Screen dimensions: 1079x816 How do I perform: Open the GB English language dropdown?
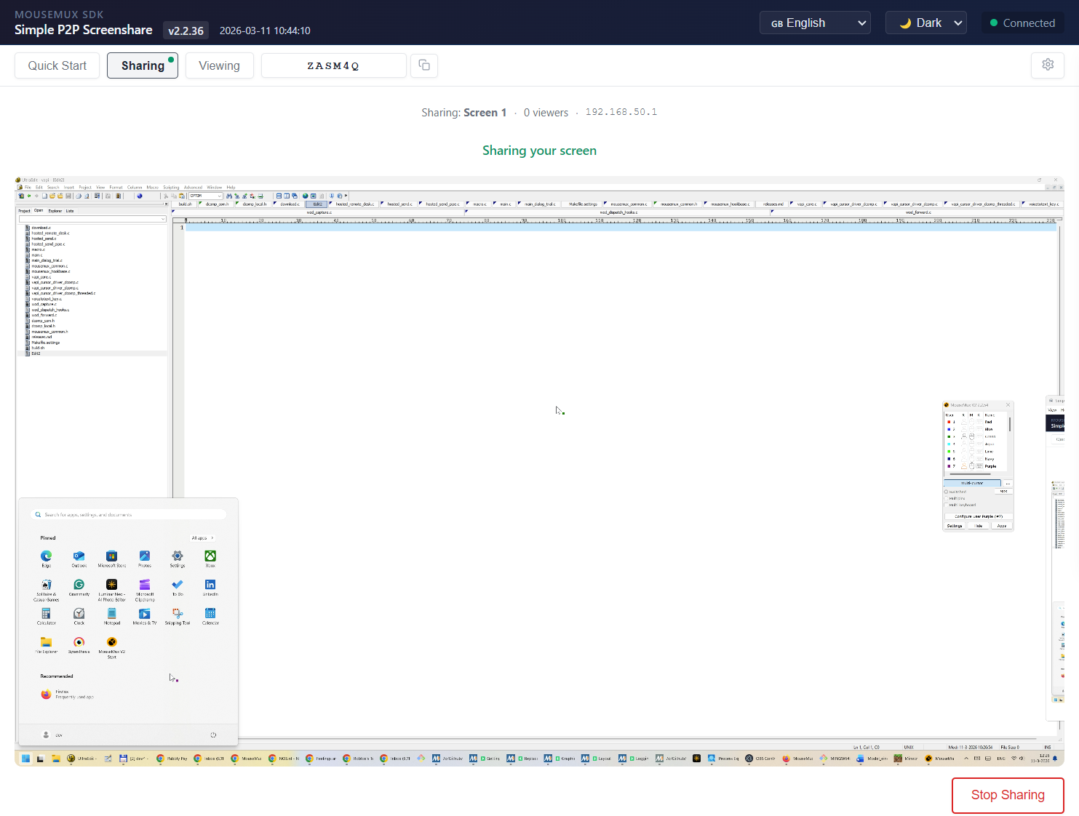(815, 23)
